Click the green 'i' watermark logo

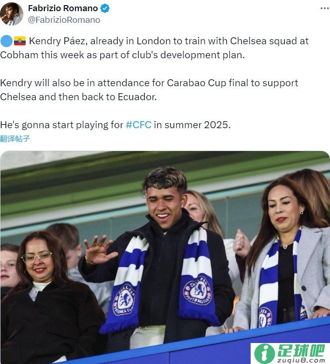coord(264,353)
